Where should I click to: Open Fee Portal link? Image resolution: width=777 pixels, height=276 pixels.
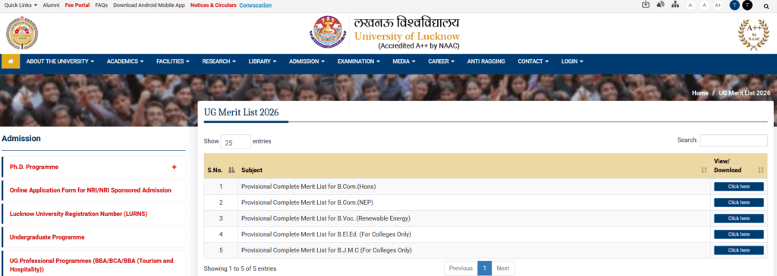click(x=77, y=5)
